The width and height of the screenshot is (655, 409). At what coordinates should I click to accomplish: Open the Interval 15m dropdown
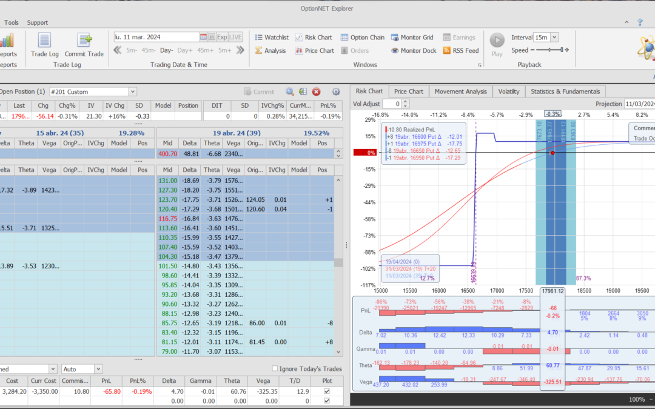tap(554, 37)
